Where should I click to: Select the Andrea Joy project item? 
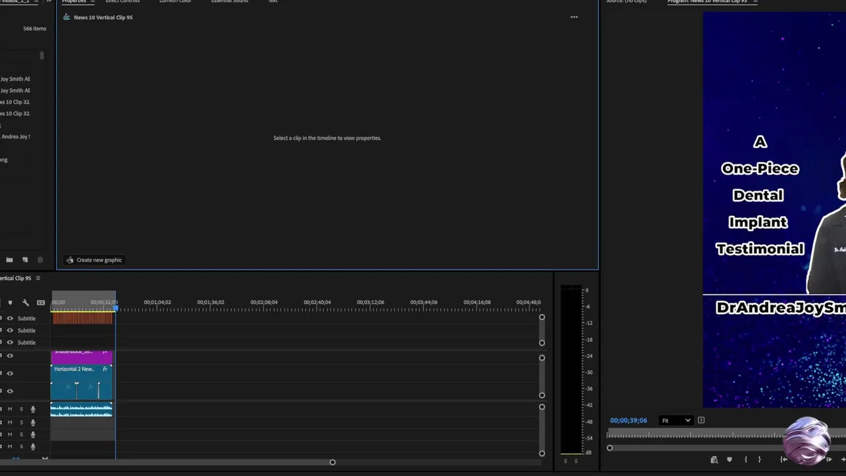point(15,137)
